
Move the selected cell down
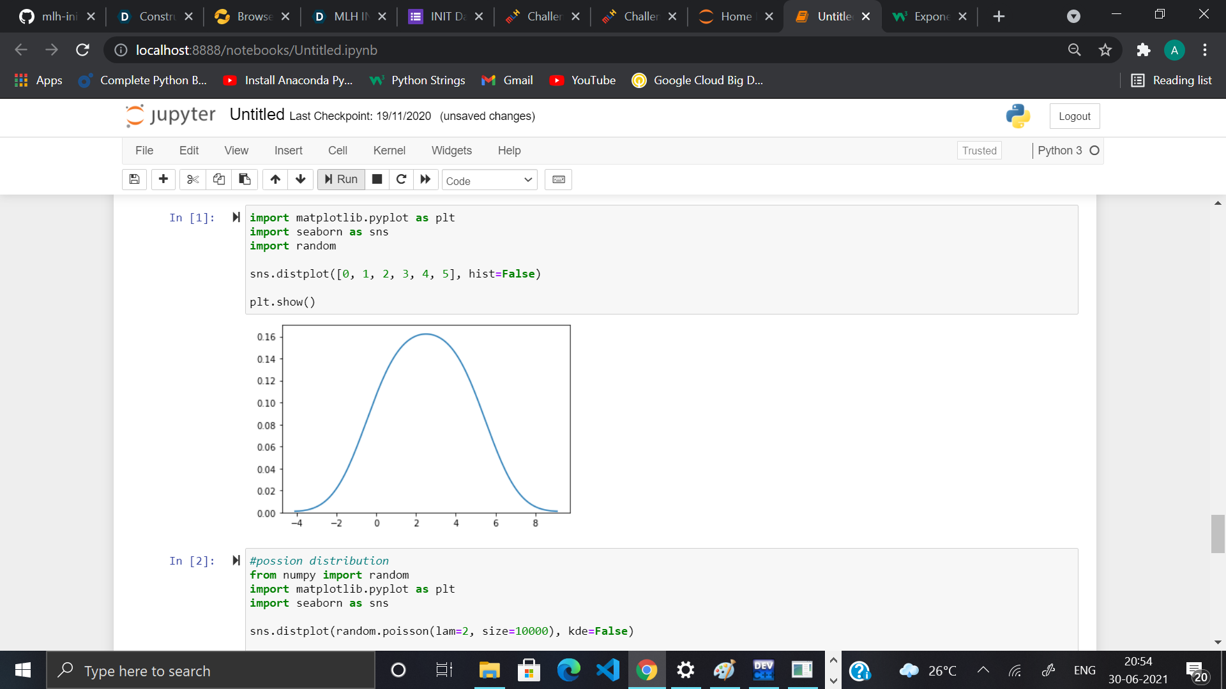301,179
